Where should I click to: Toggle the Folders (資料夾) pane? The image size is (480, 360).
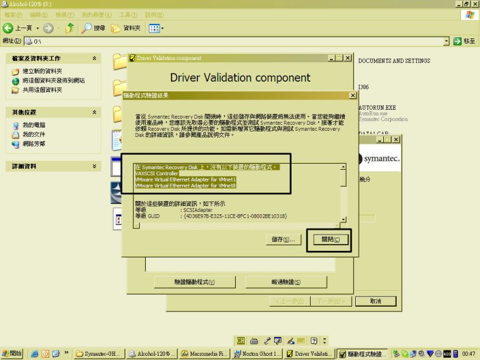pyautogui.click(x=126, y=28)
